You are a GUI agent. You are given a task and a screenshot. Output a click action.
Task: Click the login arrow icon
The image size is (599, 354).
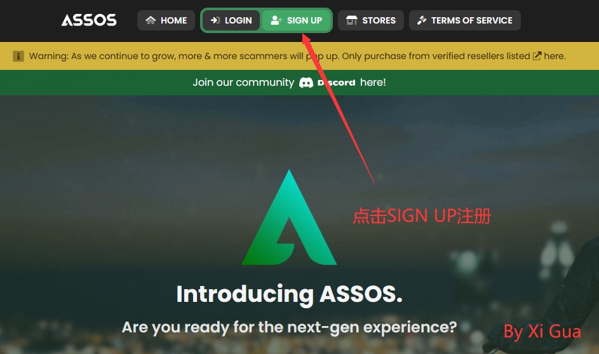click(x=215, y=20)
